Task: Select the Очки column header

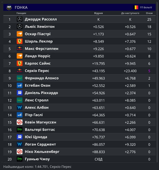Action: 149,13
